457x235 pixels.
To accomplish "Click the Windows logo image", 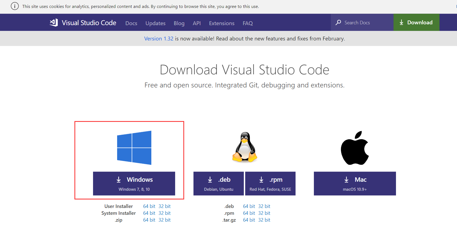I will click(x=134, y=148).
